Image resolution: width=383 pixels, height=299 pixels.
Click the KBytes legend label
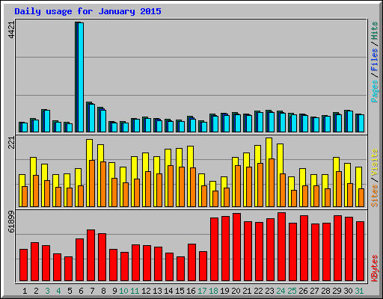pos(375,268)
